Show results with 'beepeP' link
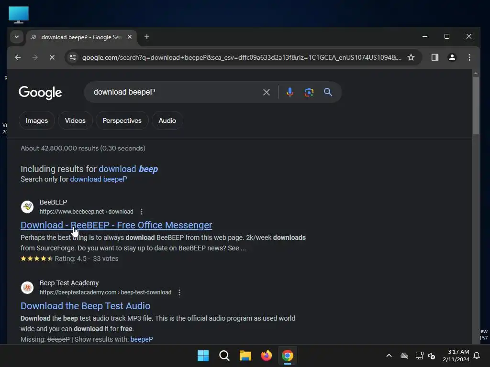The height and width of the screenshot is (367, 490). click(142, 339)
